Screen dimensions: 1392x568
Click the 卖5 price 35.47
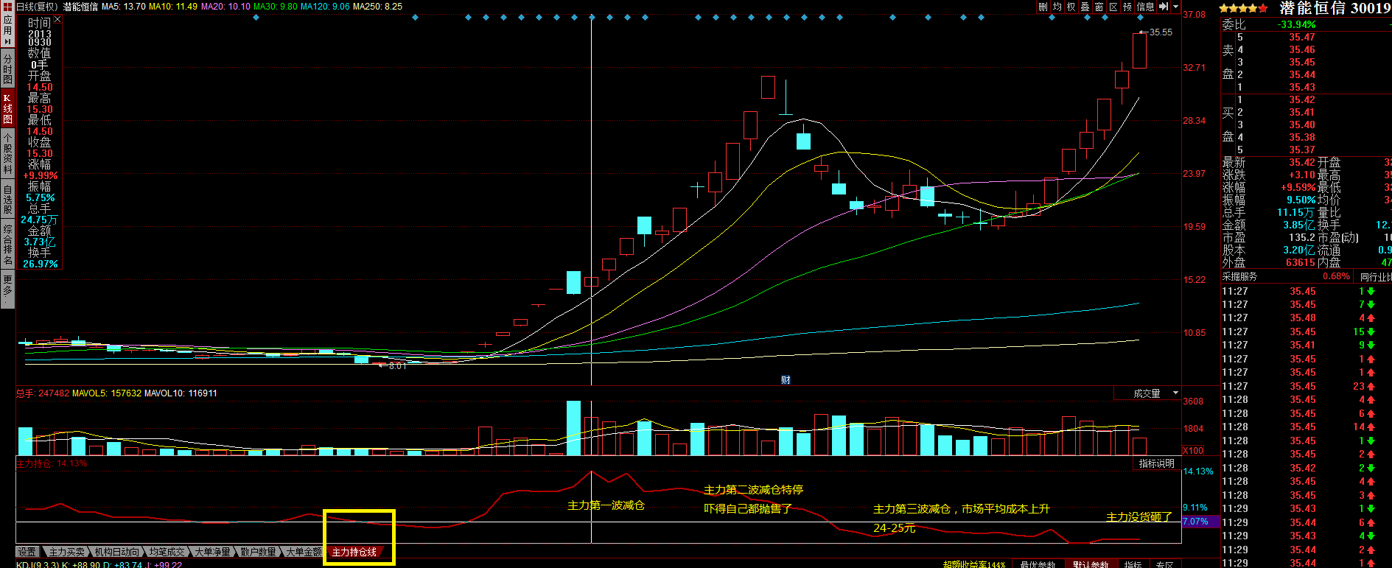tap(1301, 37)
